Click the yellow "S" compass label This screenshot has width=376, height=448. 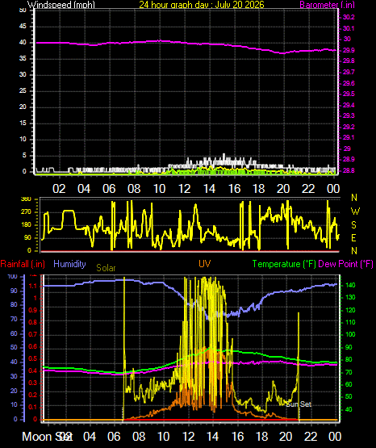pos(353,225)
